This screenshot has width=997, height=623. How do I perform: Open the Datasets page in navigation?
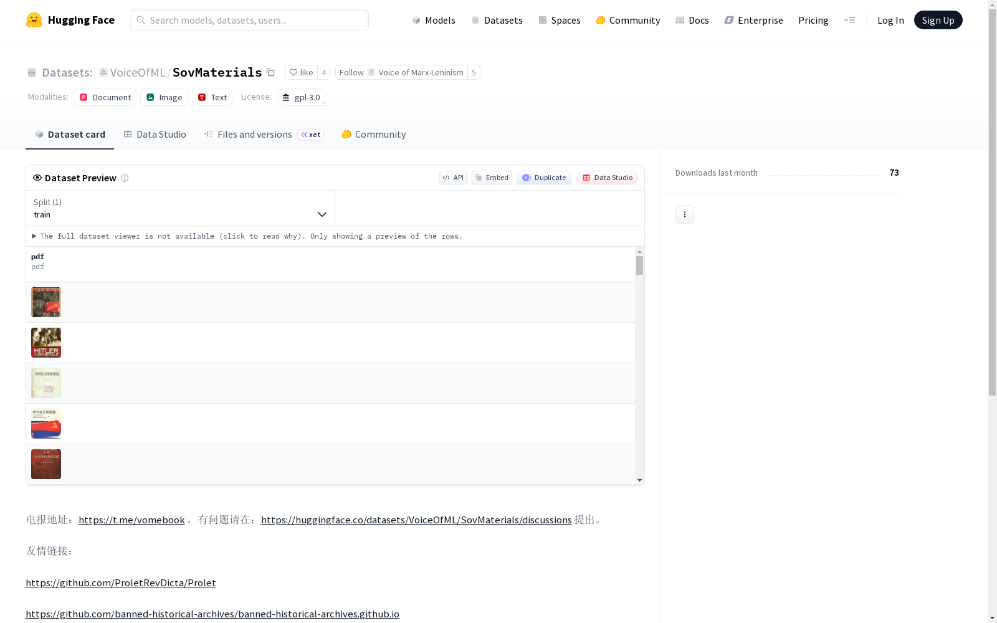coord(497,20)
